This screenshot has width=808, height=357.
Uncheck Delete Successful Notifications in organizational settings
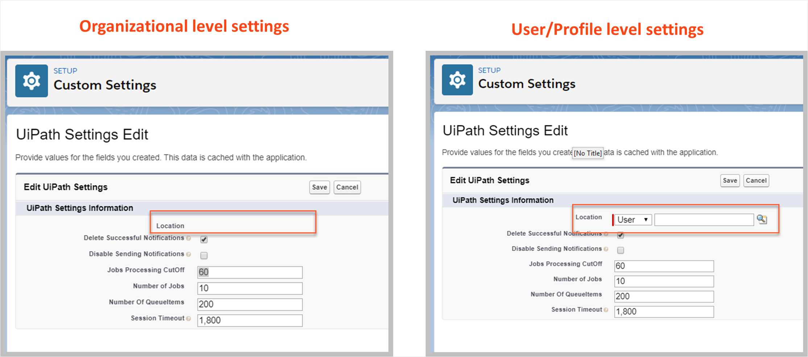pyautogui.click(x=204, y=239)
